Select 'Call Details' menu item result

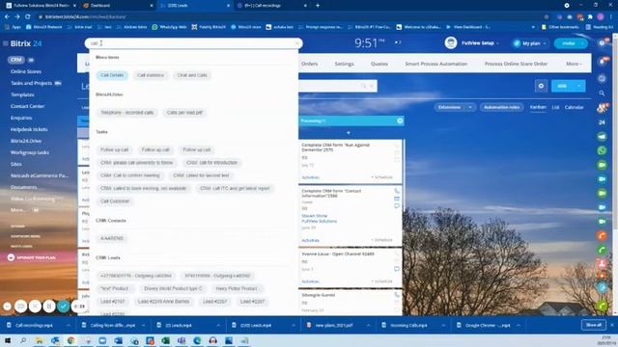pyautogui.click(x=112, y=75)
